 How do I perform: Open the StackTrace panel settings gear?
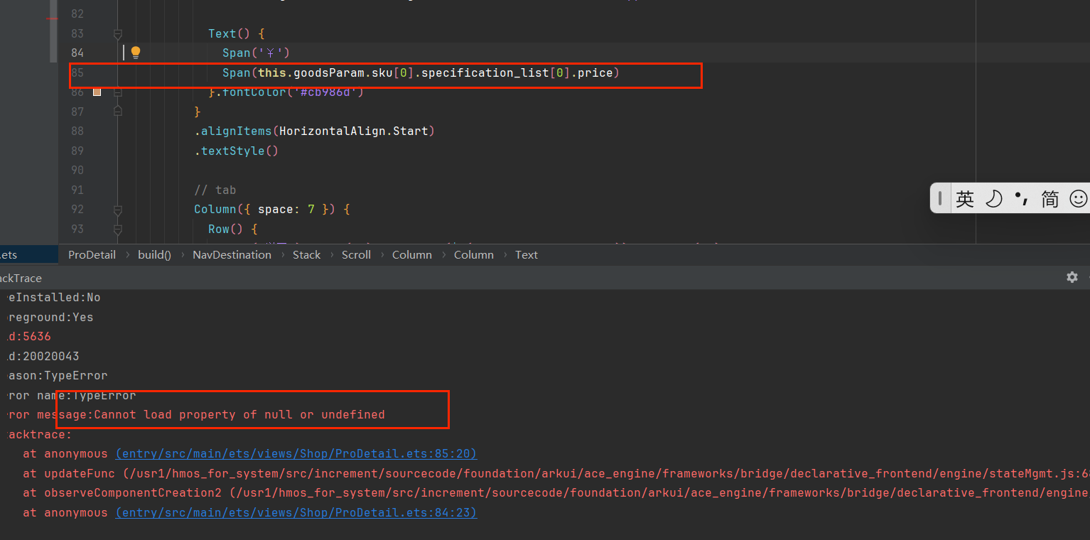(1072, 277)
